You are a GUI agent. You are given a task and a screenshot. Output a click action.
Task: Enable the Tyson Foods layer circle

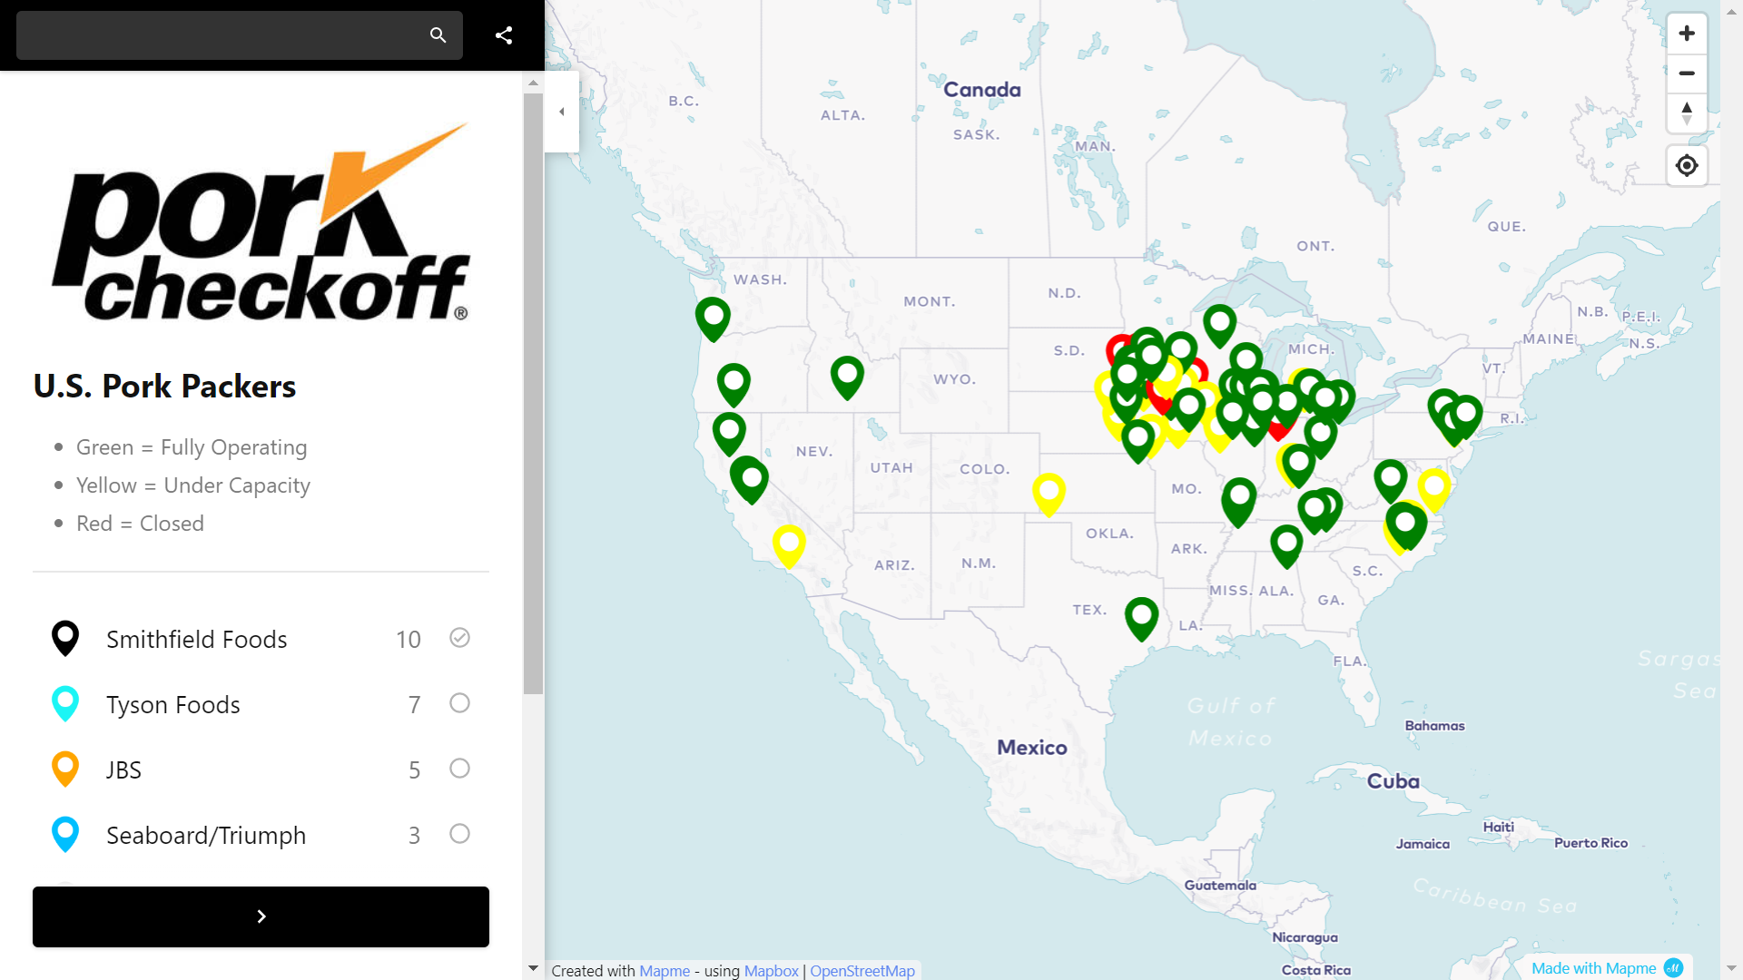[459, 703]
